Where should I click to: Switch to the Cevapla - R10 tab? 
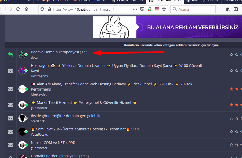tap(127, 1)
